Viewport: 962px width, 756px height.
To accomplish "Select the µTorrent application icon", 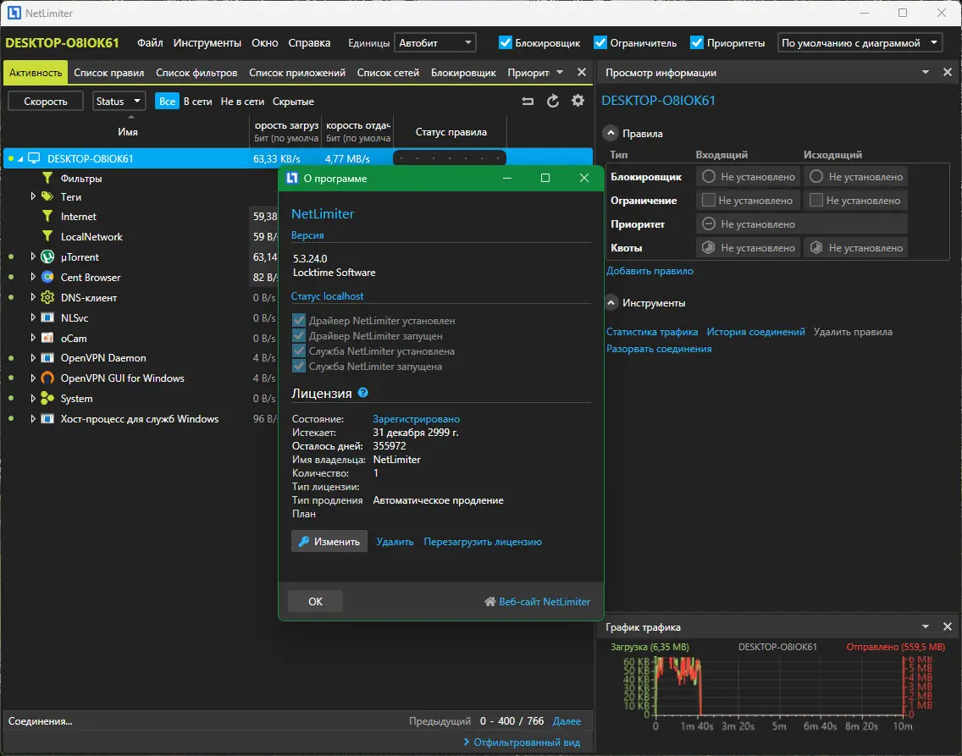I will click(48, 257).
